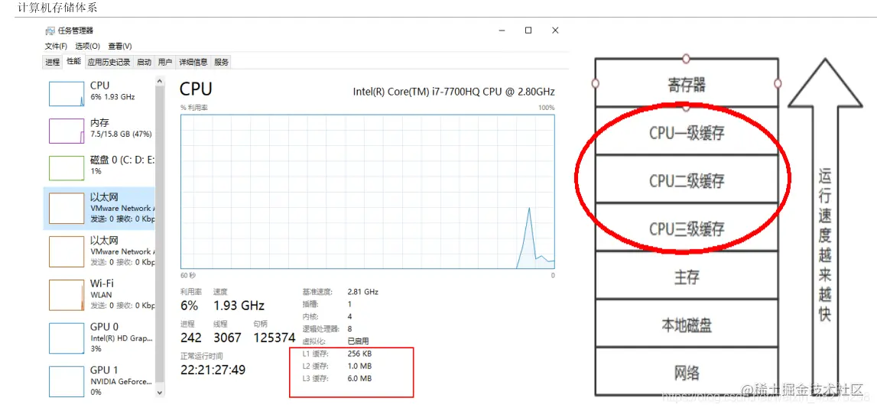Open the 文件(F) menu

click(56, 46)
